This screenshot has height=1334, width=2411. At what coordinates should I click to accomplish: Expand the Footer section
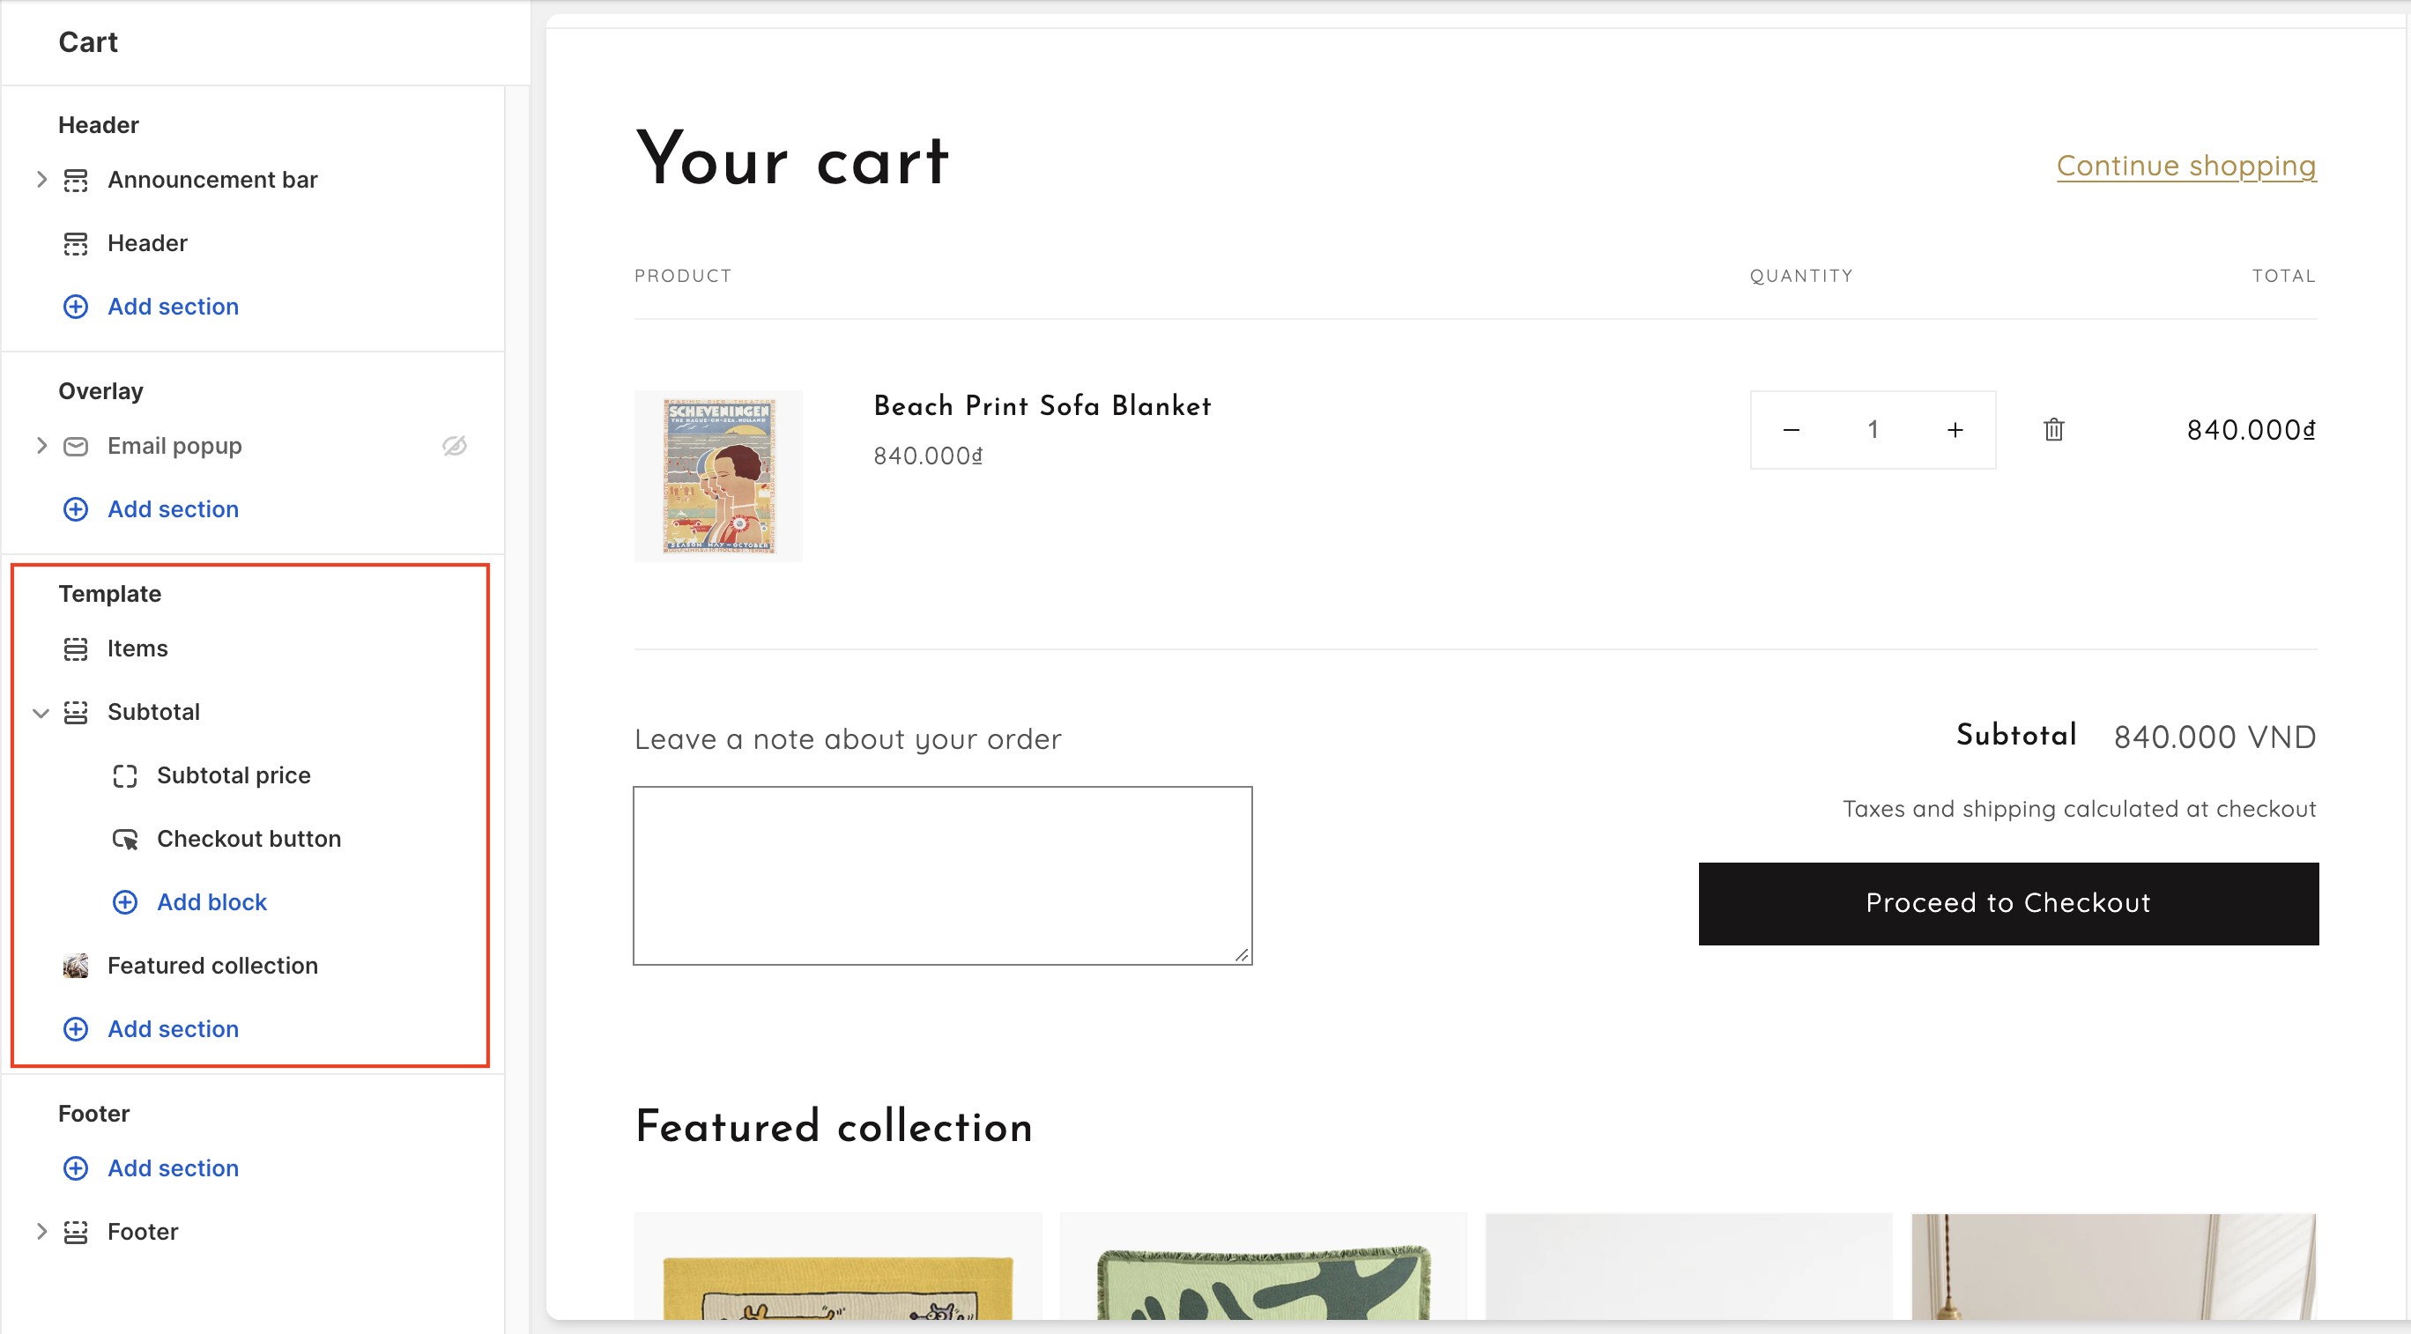point(41,1231)
